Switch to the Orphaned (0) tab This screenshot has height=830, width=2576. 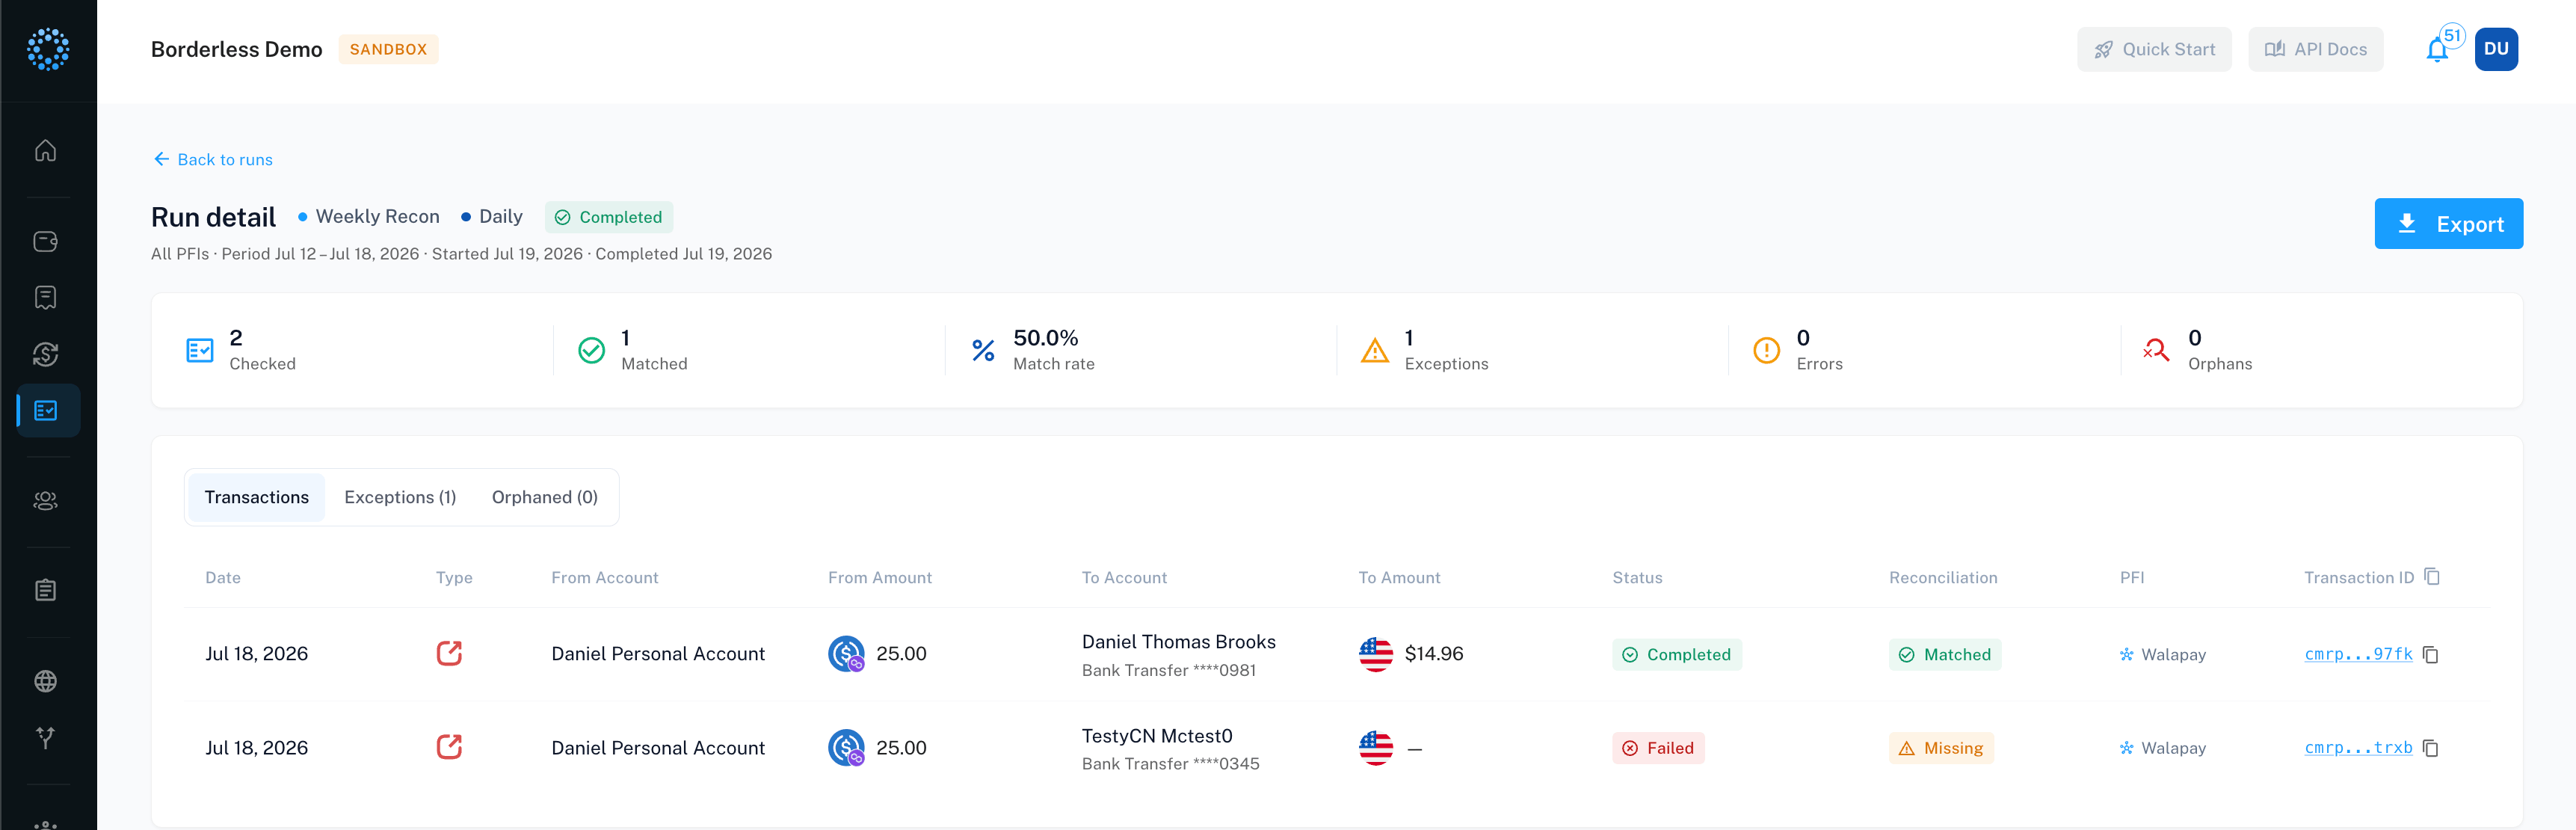[545, 497]
